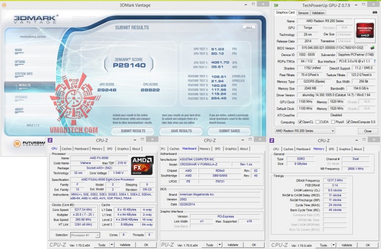
Task: Click Validate in the CPU tab CPU-Z window
Action: point(125,245)
